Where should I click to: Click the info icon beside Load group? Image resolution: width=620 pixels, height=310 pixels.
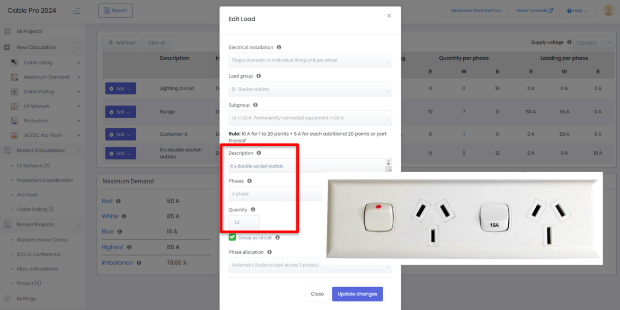click(x=259, y=76)
